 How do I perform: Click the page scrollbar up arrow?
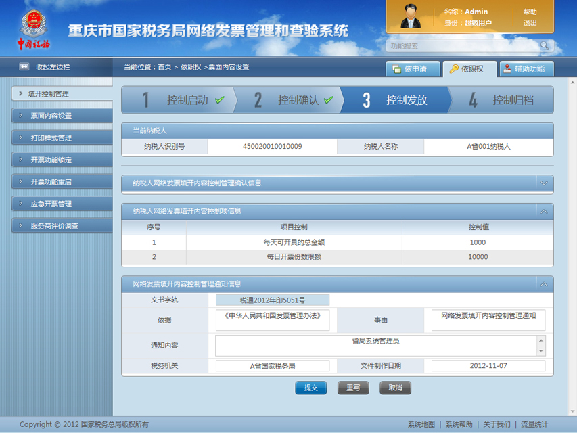click(x=572, y=82)
